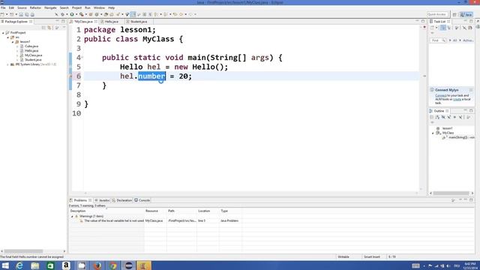
Task: Click Outline view horizontal scrollbar
Action: pos(451,193)
